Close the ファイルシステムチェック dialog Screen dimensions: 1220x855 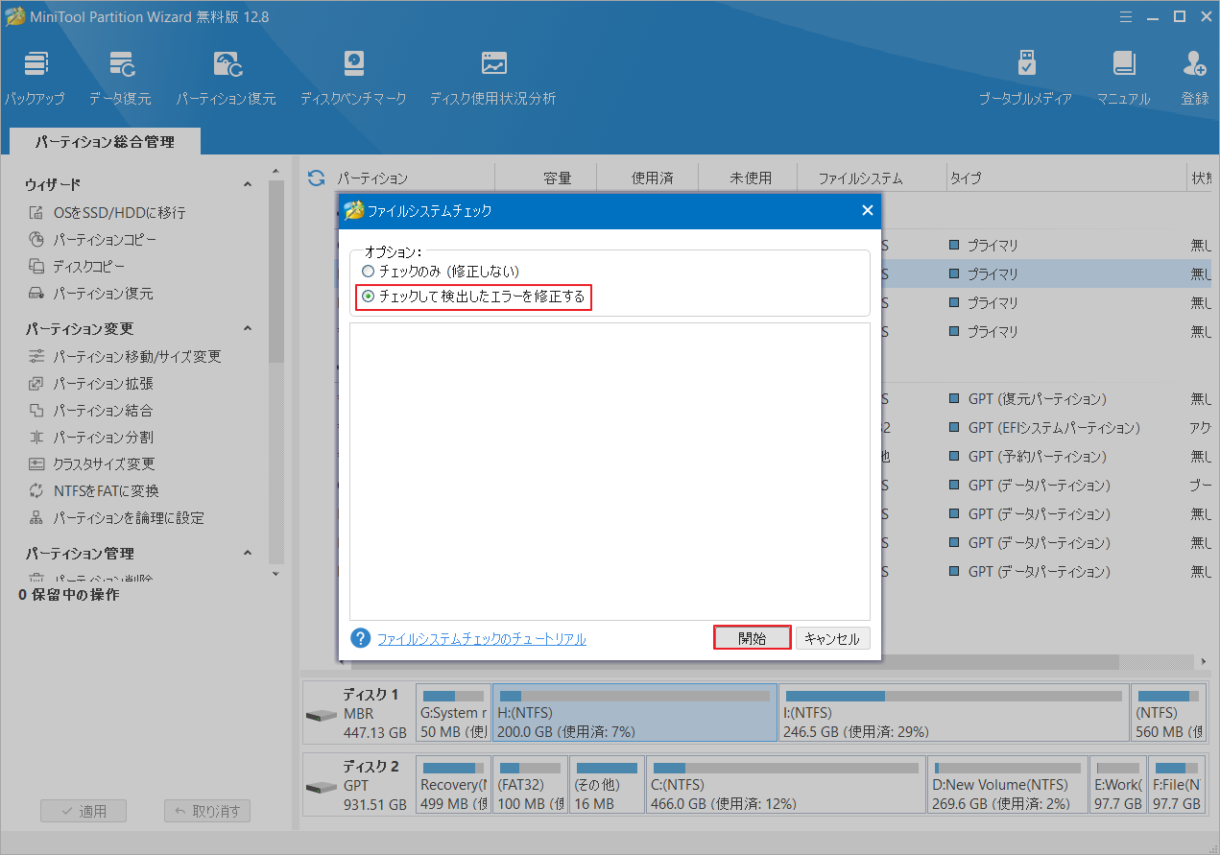tap(867, 210)
